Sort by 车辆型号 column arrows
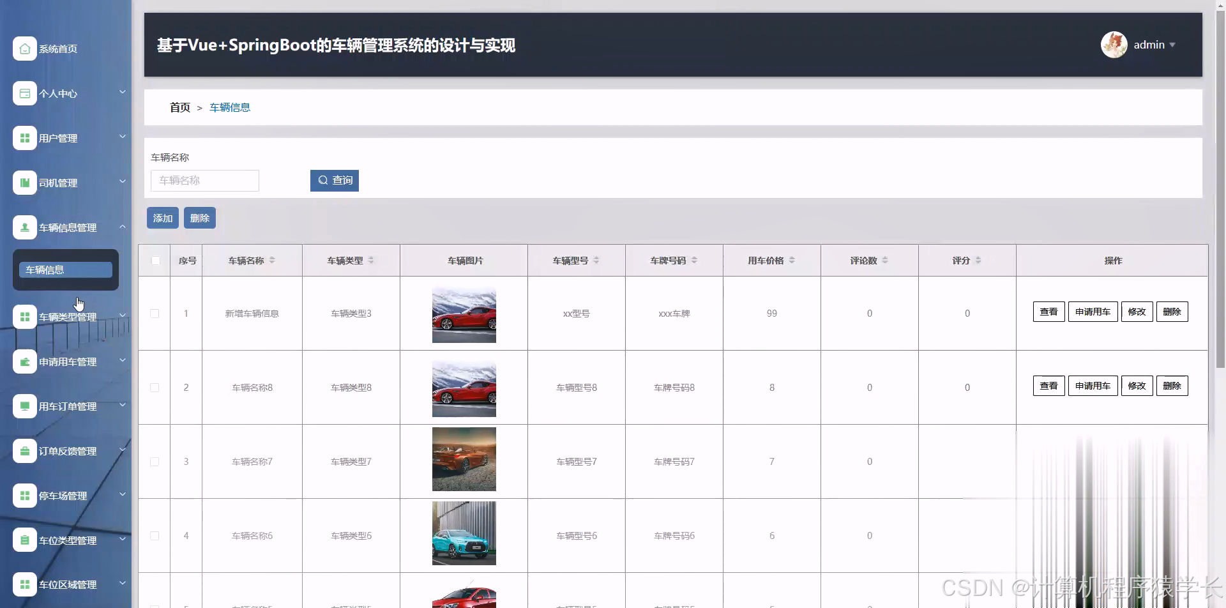Viewport: 1226px width, 608px height. (596, 261)
